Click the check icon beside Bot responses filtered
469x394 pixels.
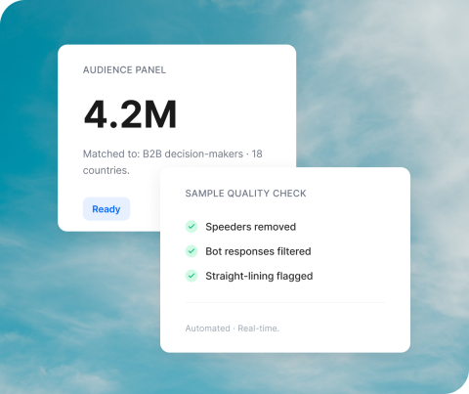[192, 251]
